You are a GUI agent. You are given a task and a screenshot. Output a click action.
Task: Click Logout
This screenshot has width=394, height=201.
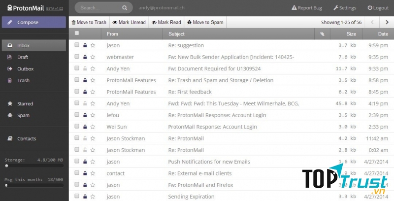tap(378, 8)
